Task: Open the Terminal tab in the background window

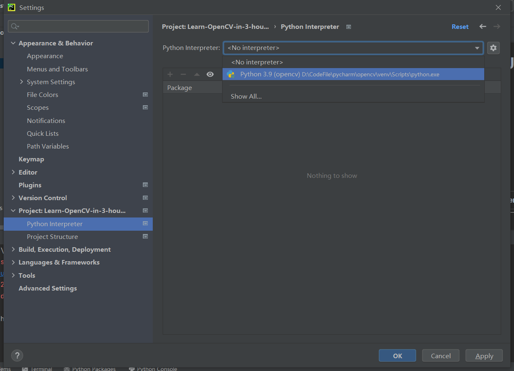Action: point(38,369)
